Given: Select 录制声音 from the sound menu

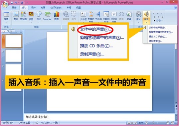Looking at the screenshot, I should (x=155, y=41).
